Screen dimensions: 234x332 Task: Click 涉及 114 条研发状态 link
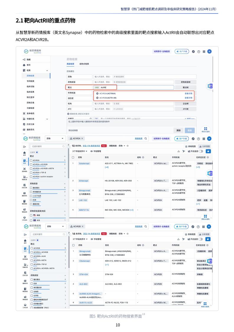click(x=92, y=234)
